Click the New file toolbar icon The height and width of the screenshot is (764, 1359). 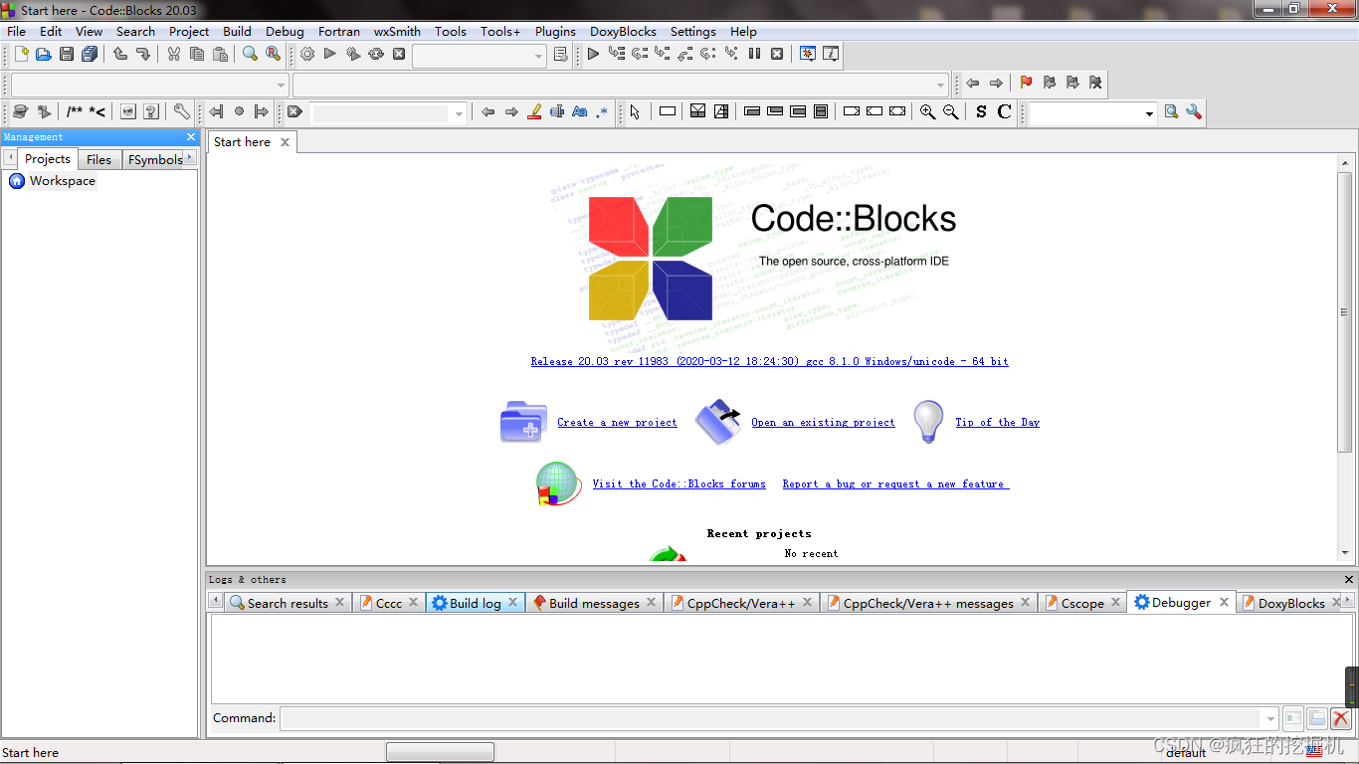pyautogui.click(x=21, y=54)
